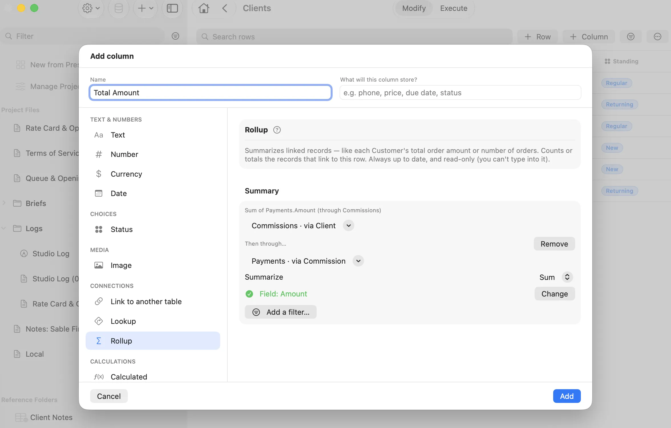Click the blue Add button

click(567, 396)
